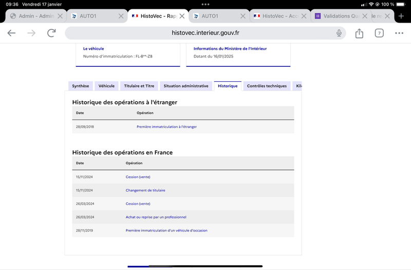Click registration number FL-8**-ZB text
411x270 pixels.
[x=144, y=56]
